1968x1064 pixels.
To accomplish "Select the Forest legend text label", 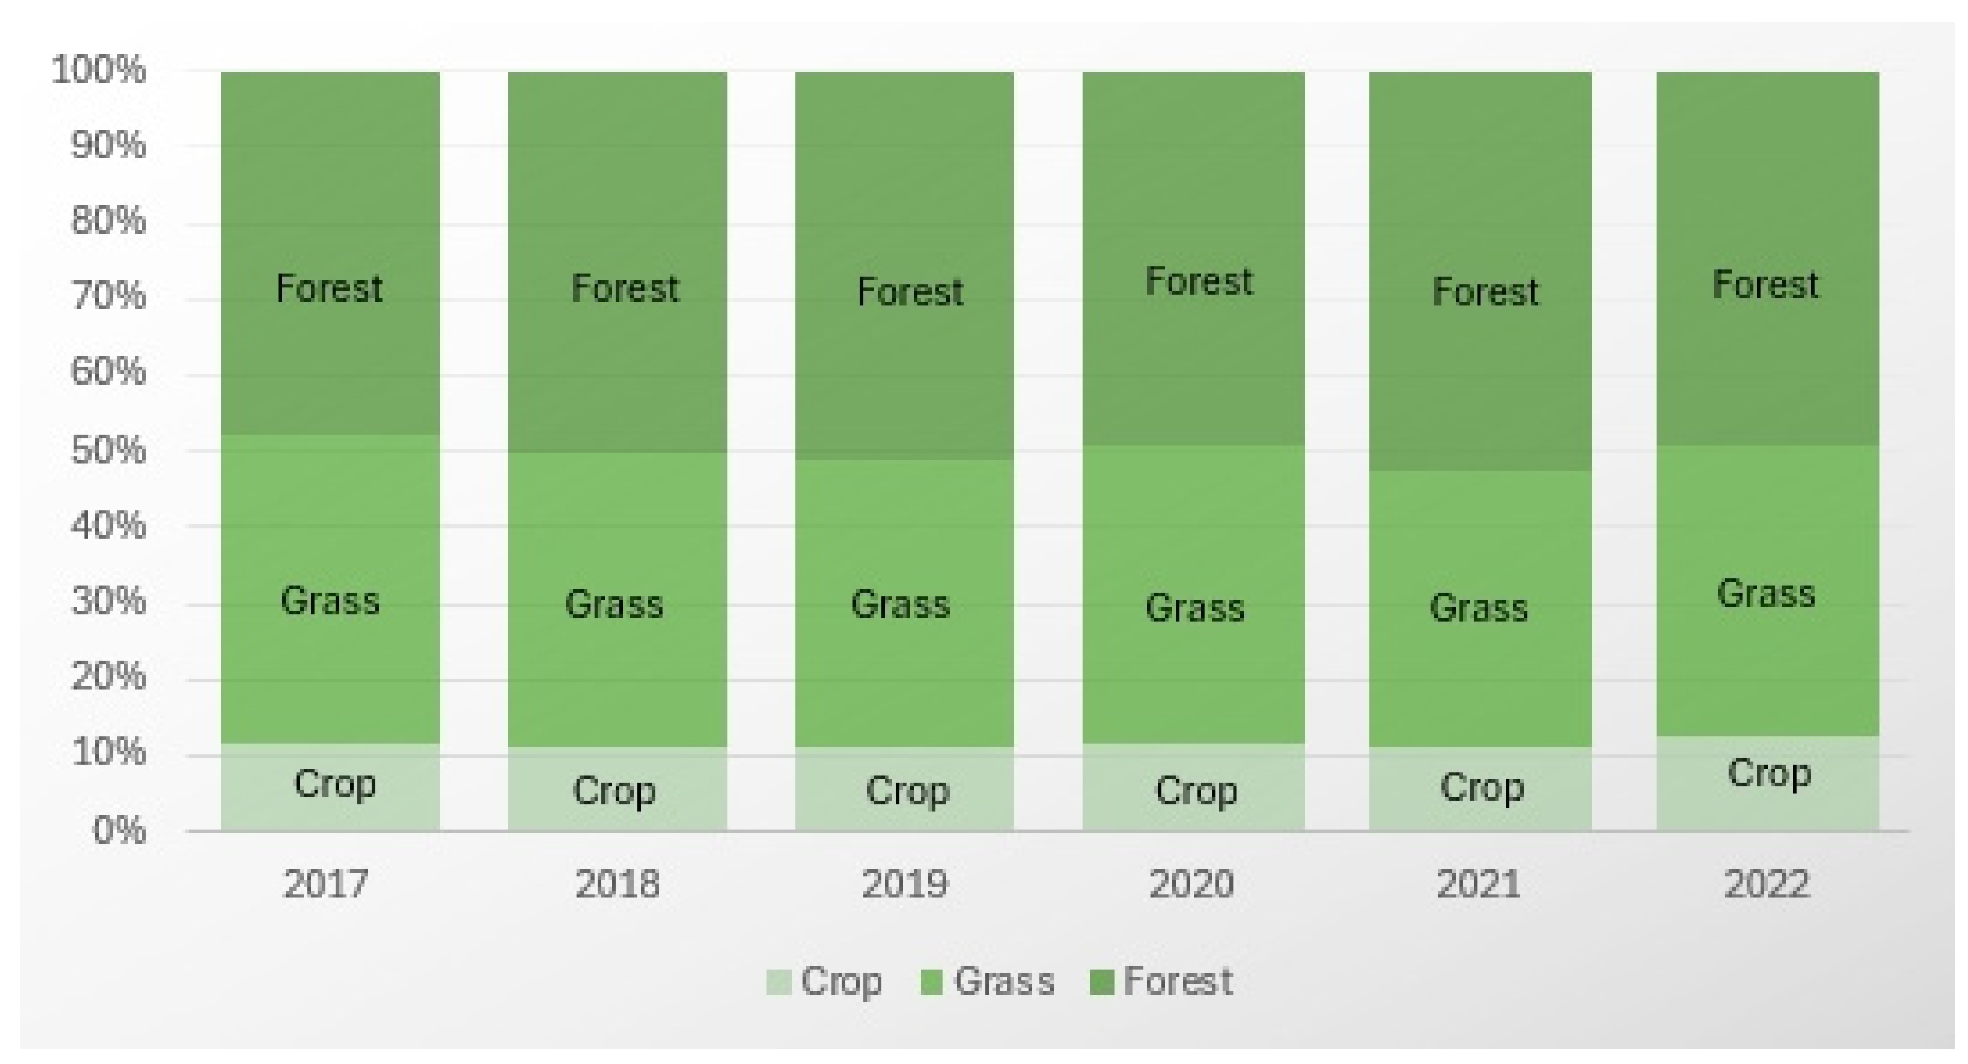I will pyautogui.click(x=1178, y=981).
